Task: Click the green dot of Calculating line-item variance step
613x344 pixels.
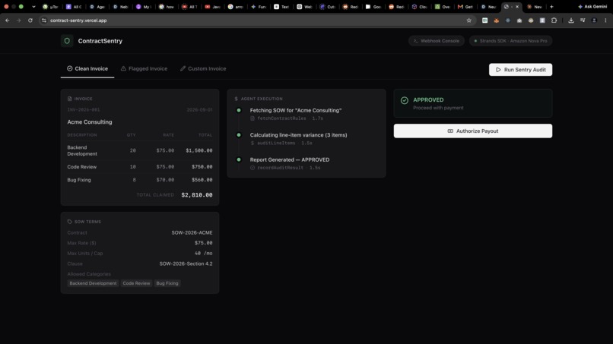Action: (239, 134)
